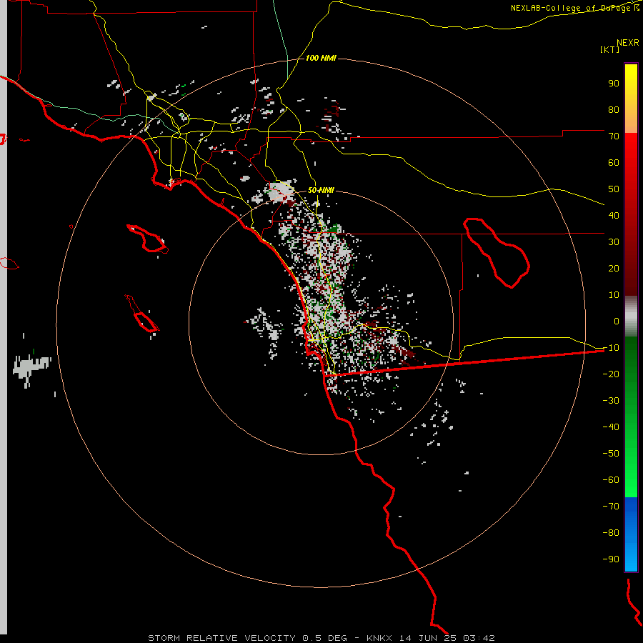This screenshot has height=643, width=643.
Task: Click the -80 label on the velocity scale
Action: click(x=611, y=533)
